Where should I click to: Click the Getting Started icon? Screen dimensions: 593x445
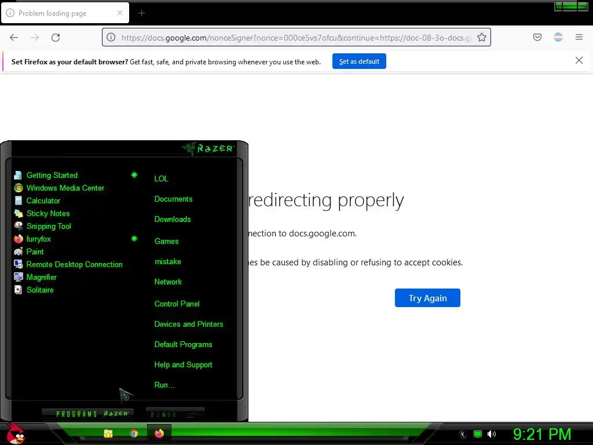pyautogui.click(x=18, y=175)
